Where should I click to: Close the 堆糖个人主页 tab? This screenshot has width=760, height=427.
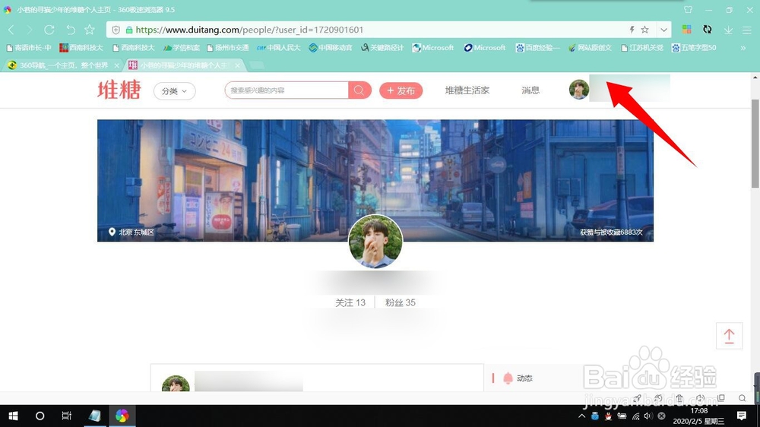pos(237,65)
